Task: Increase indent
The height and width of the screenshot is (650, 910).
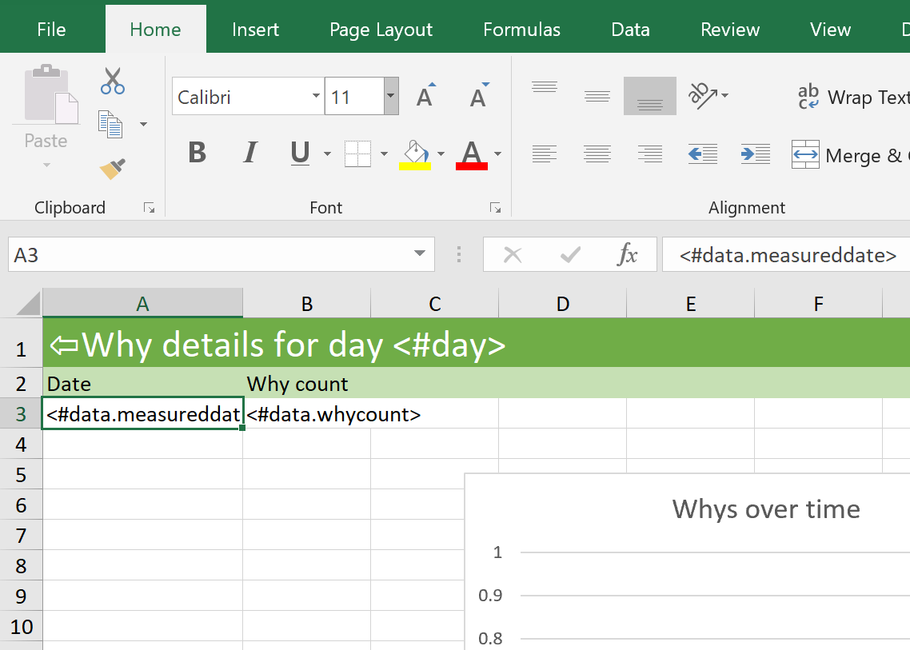Action: pyautogui.click(x=756, y=154)
